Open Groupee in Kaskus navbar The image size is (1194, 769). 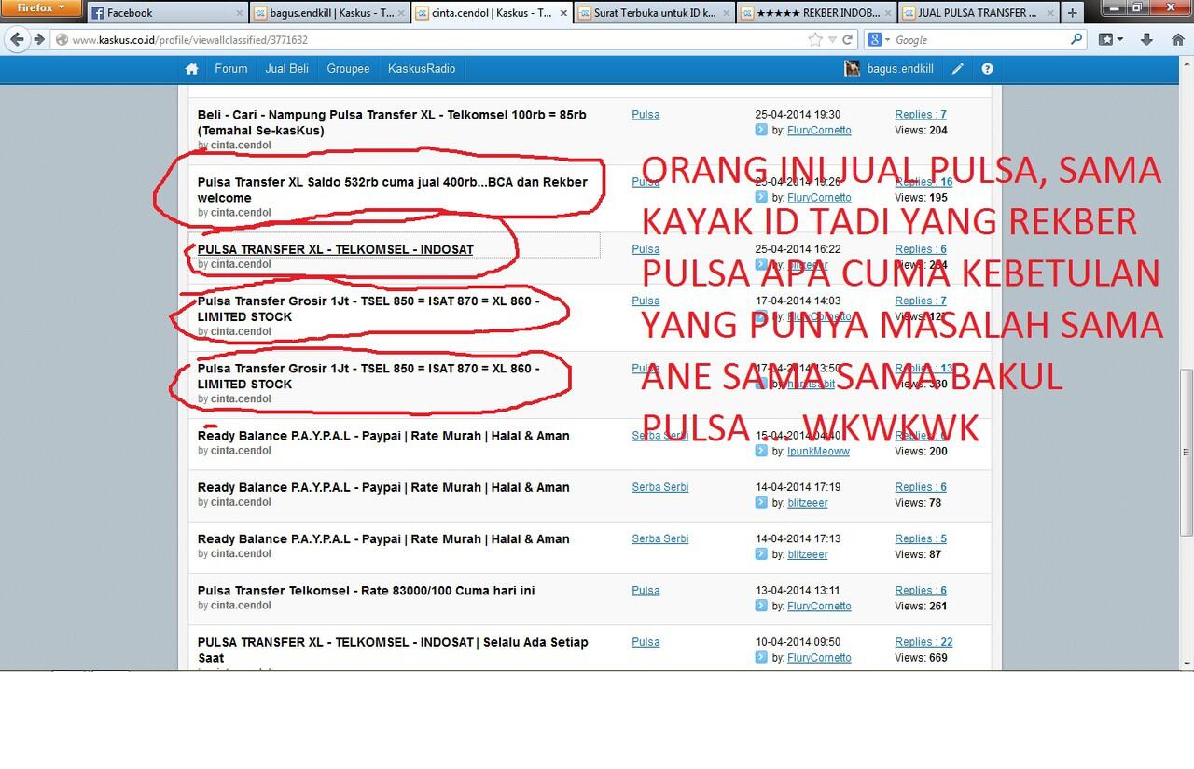pos(348,69)
